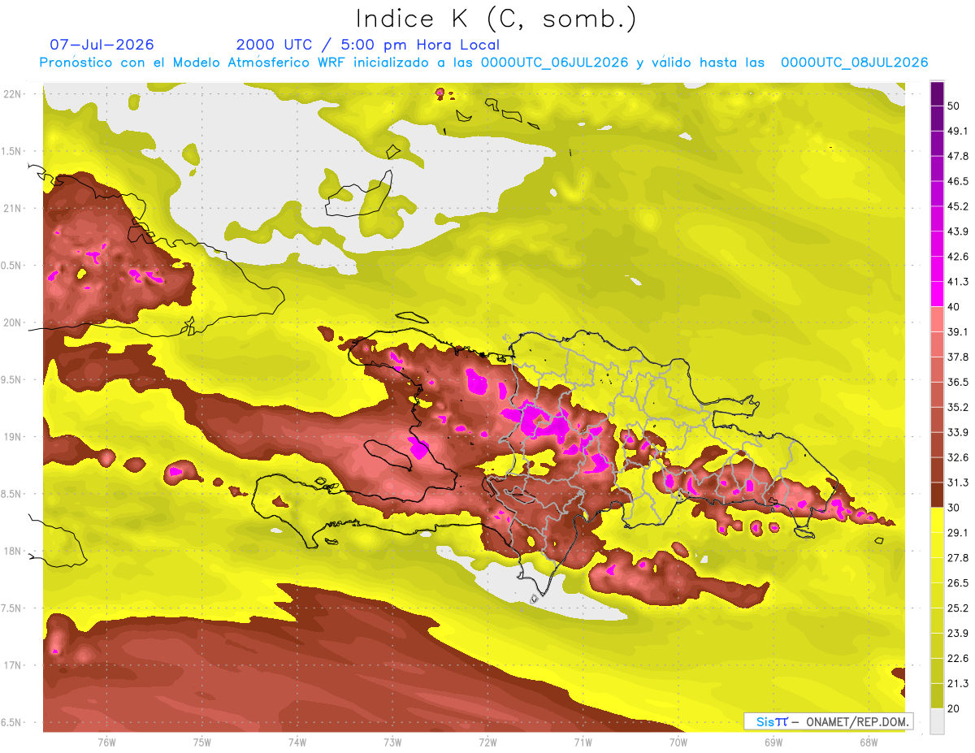Click the colorbar value '45.2'
The height and width of the screenshot is (753, 975).
click(958, 207)
